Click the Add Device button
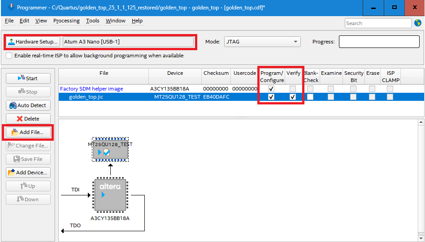425x242 pixels. click(x=28, y=173)
